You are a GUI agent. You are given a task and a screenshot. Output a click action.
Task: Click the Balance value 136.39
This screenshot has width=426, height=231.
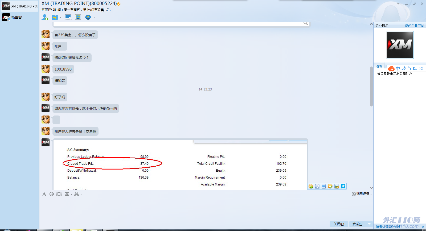[144, 178]
